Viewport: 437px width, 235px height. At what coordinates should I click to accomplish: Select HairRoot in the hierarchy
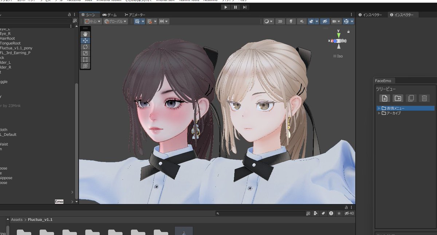click(7, 38)
